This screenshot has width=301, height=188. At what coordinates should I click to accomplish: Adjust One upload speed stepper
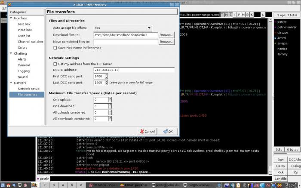coord(110,100)
